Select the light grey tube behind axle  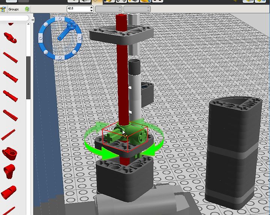[x=135, y=98]
